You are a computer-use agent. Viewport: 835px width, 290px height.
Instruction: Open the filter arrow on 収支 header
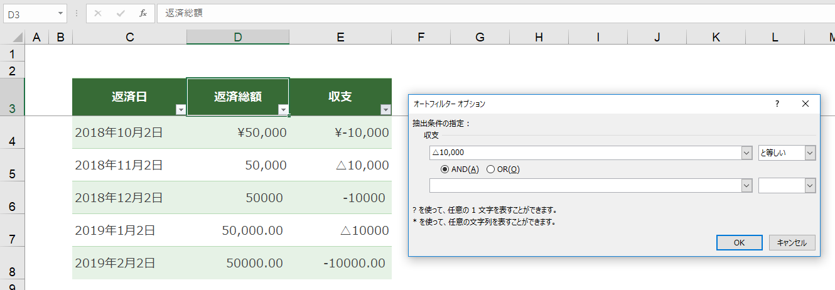pos(385,110)
